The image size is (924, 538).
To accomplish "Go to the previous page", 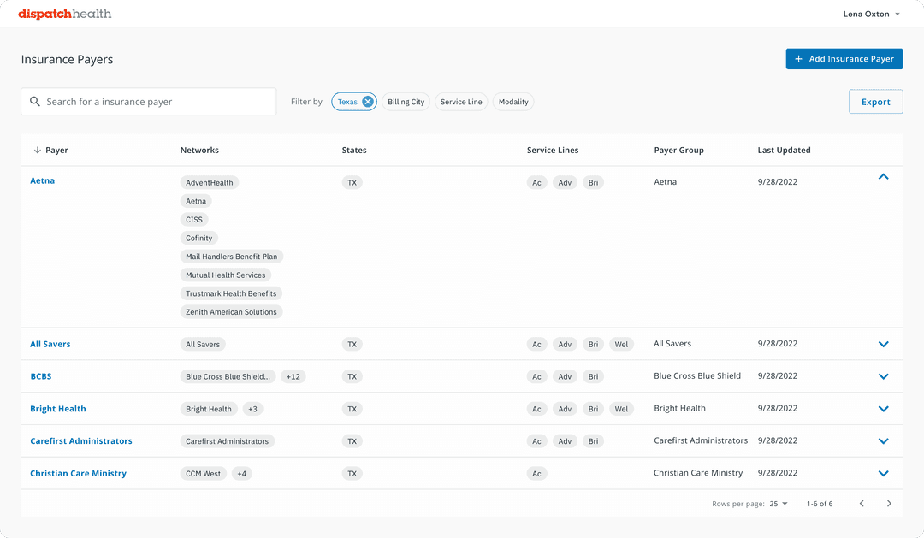I will [x=862, y=503].
